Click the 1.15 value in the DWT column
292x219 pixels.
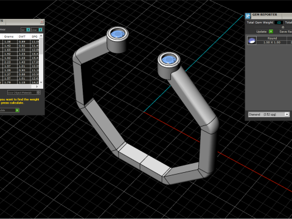(x=22, y=82)
